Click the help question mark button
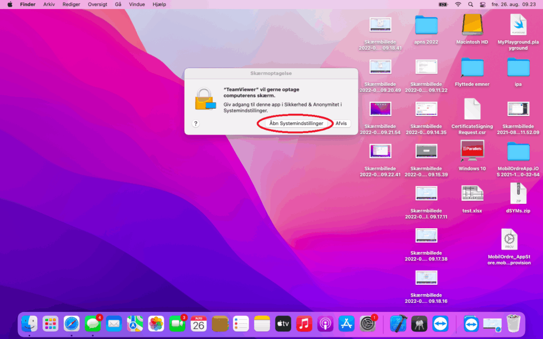 (x=196, y=123)
